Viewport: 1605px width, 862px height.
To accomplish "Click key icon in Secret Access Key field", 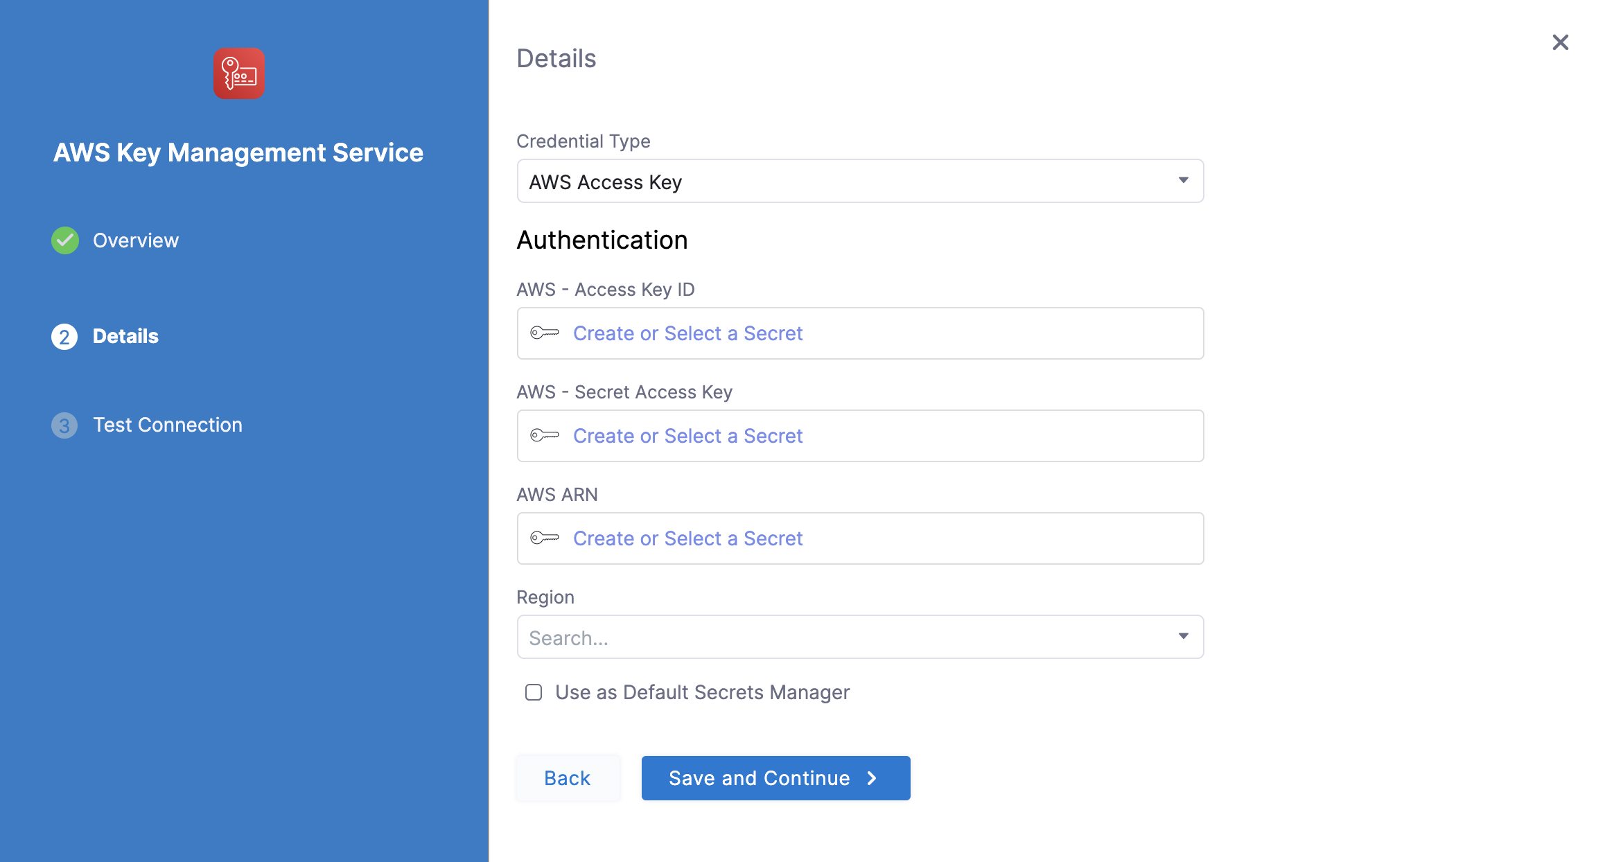I will coord(544,436).
